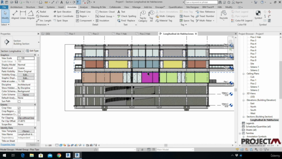This screenshot has width=282, height=159.
Task: Run Check Spelling
Action: [x=126, y=16]
